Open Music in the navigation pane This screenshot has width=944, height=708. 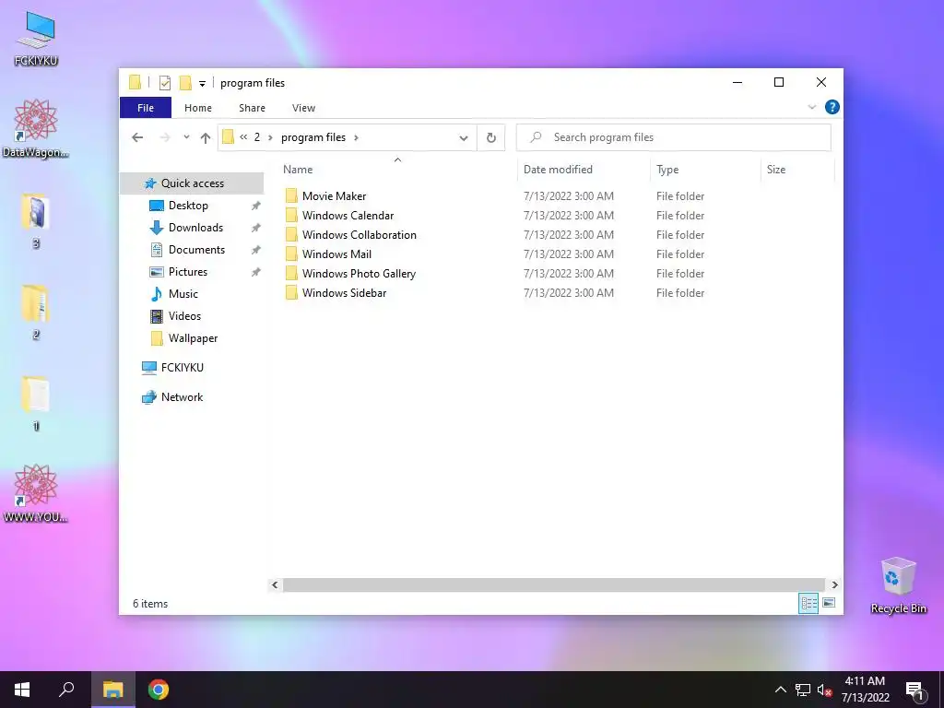[183, 294]
